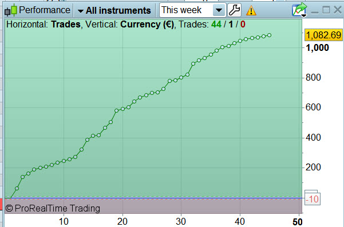Click the -10 loss value label
This screenshot has width=344, height=227.
click(x=312, y=199)
